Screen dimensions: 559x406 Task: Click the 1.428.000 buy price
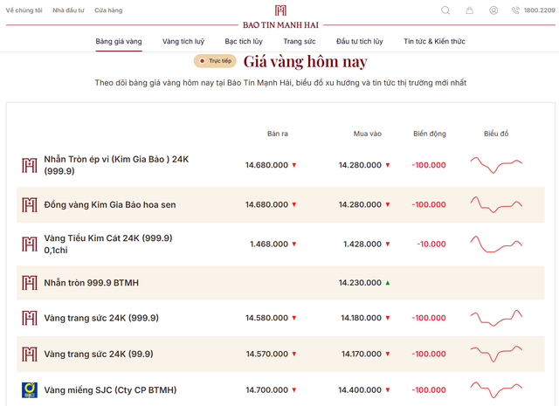(362, 244)
